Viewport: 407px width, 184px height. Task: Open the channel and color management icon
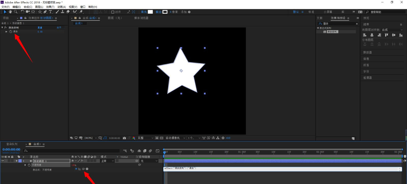(x=134, y=138)
